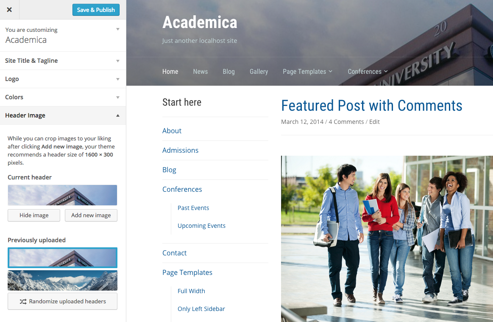Toggle the You are customizing info arrow
This screenshot has height=322, width=493.
pos(118,29)
